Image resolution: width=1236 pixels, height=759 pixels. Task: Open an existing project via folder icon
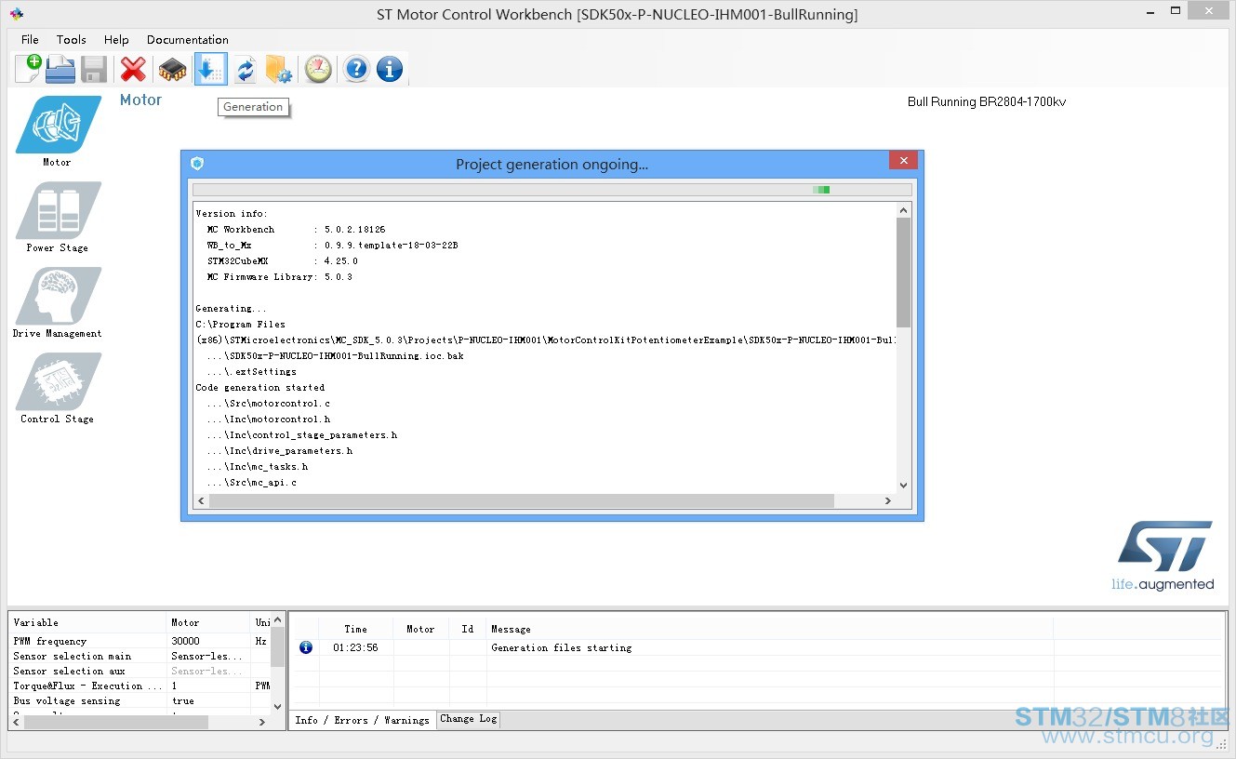click(x=60, y=69)
